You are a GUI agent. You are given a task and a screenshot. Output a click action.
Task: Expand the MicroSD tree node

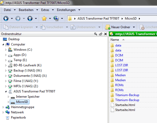(x=8, y=102)
